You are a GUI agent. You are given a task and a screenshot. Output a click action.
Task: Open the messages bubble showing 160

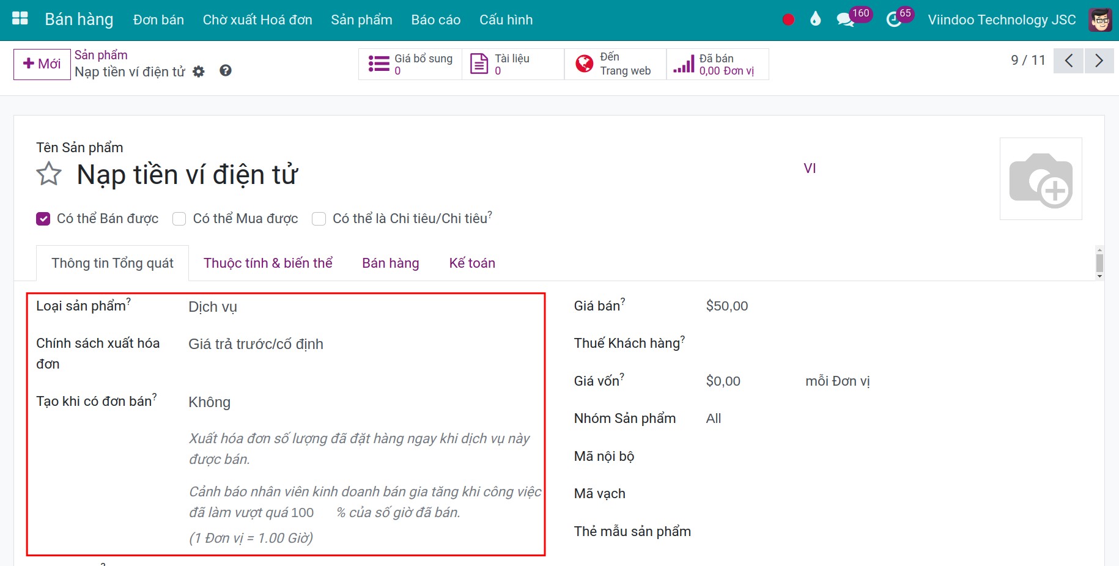[x=845, y=19]
